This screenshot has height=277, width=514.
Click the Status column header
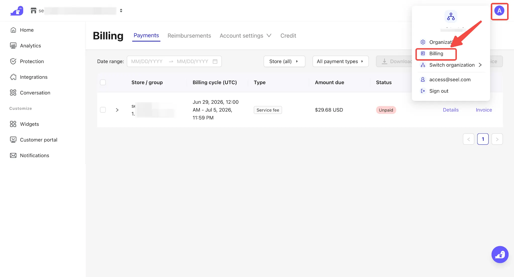pyautogui.click(x=384, y=82)
